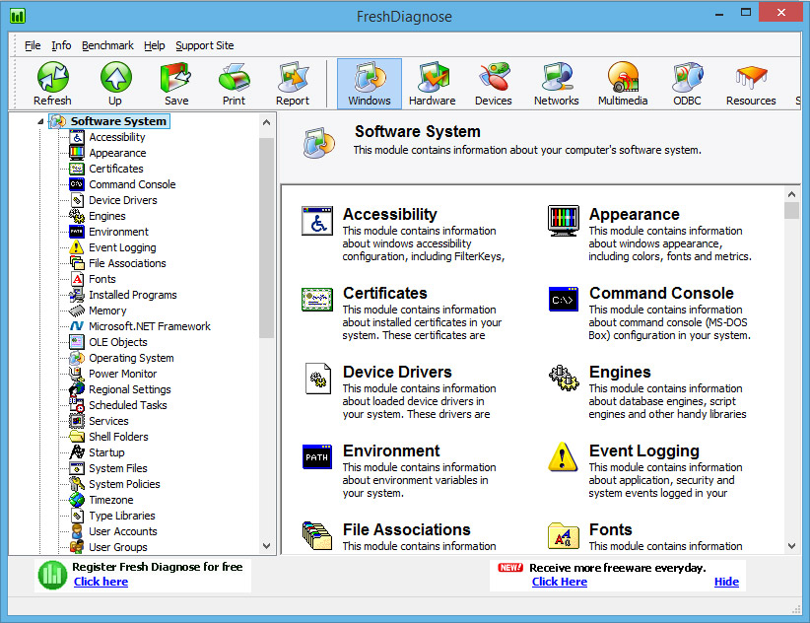The width and height of the screenshot is (810, 623).
Task: Select Installed Programs in the tree
Action: tap(132, 295)
